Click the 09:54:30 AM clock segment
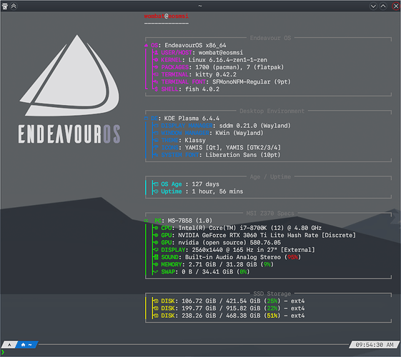The image size is (401, 357). coord(375,345)
